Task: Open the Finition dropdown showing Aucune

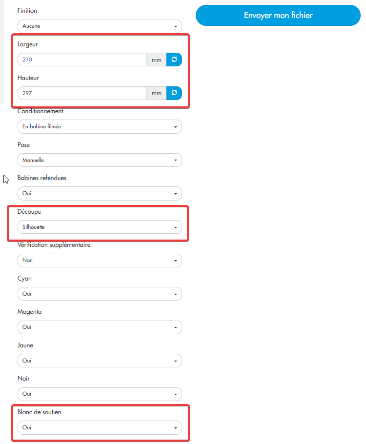Action: pos(100,26)
